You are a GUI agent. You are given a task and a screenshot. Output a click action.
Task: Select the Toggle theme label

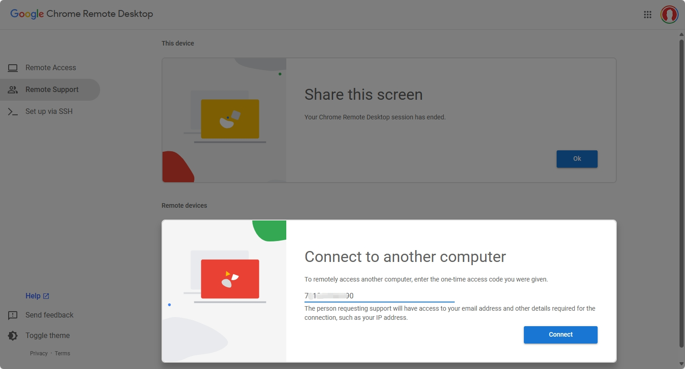(x=48, y=336)
